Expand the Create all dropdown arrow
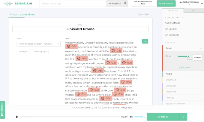Screen dimensions: 204x122 [184, 117]
